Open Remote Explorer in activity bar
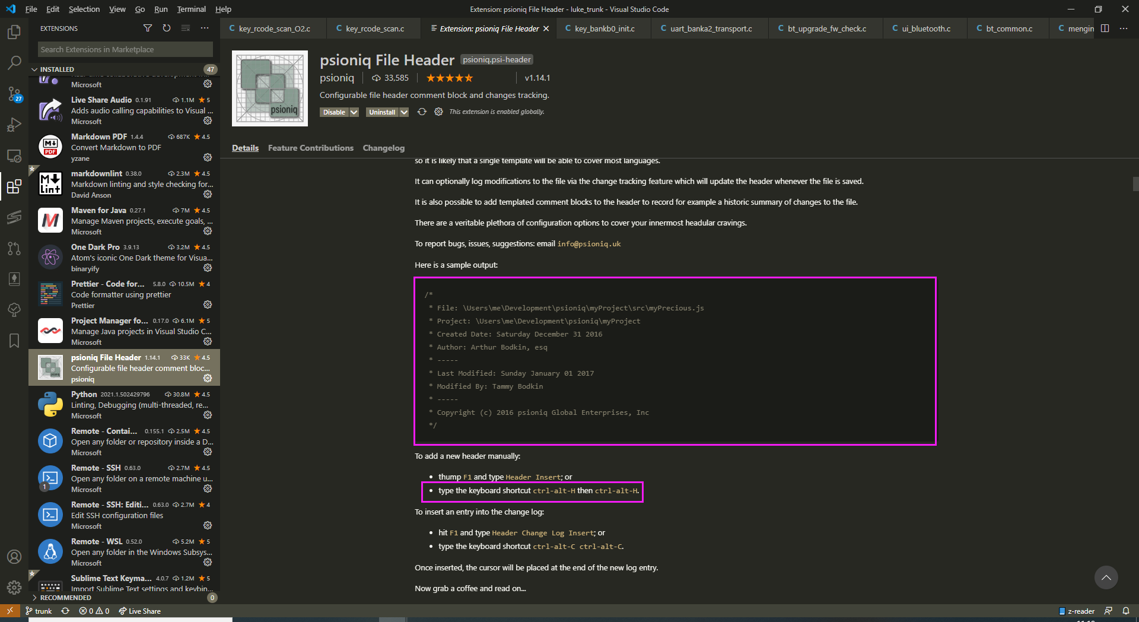The height and width of the screenshot is (622, 1139). (x=14, y=155)
